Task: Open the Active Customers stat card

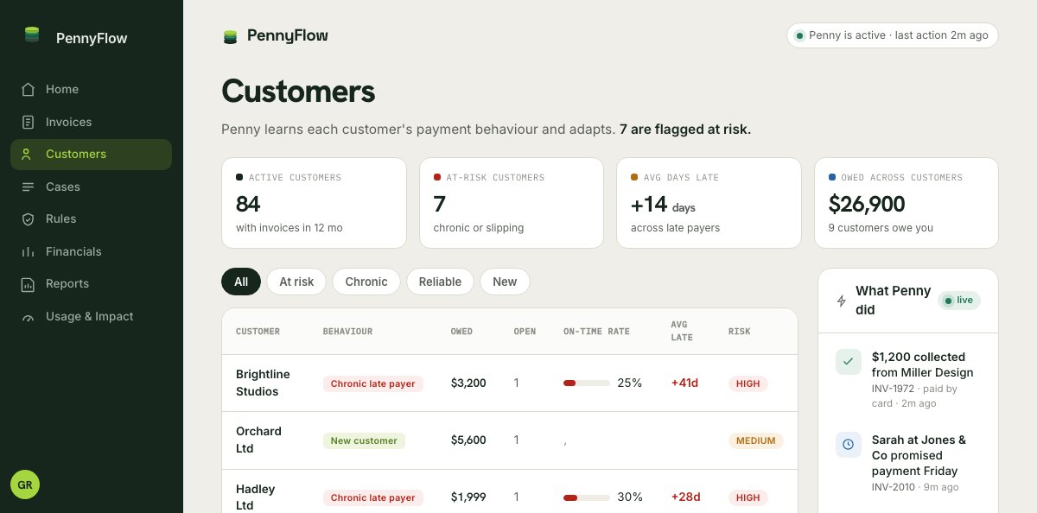Action: [x=314, y=203]
